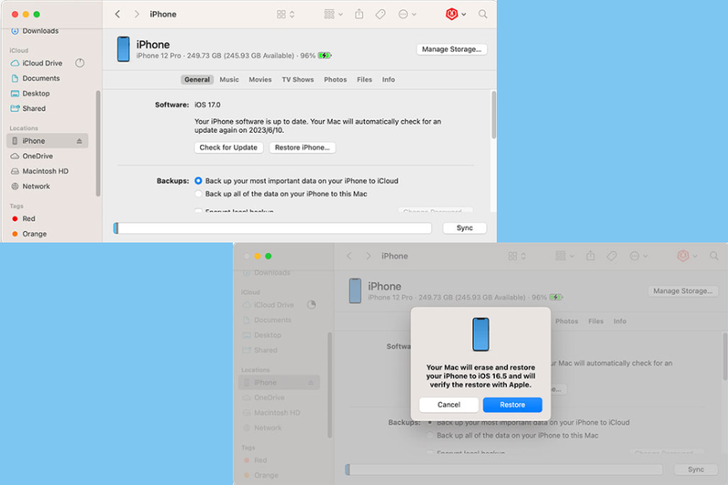Click Restore iPhone button in top window

point(302,147)
